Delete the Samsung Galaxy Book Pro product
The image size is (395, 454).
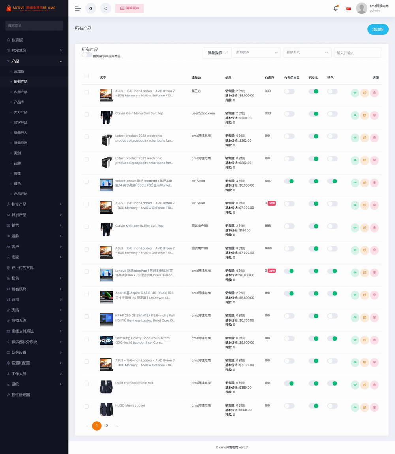pyautogui.click(x=374, y=340)
